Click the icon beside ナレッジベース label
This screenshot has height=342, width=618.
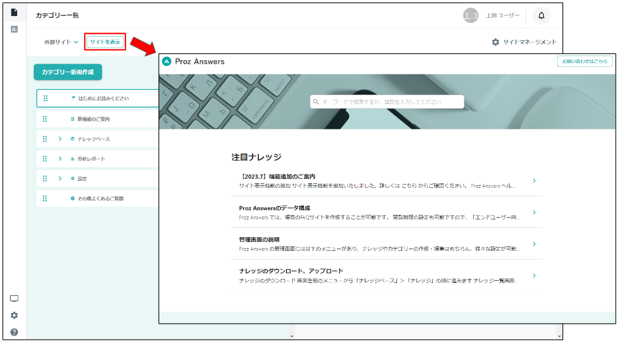73,139
